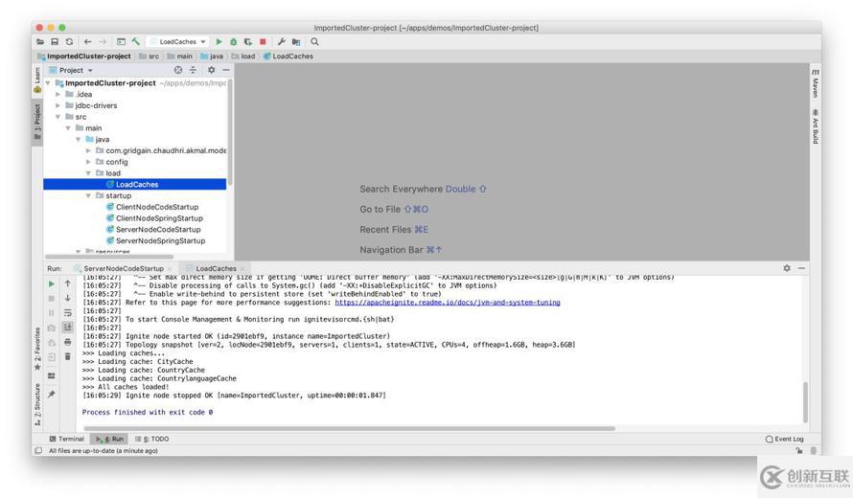
Task: Click the Build project hammer icon
Action: coord(136,42)
